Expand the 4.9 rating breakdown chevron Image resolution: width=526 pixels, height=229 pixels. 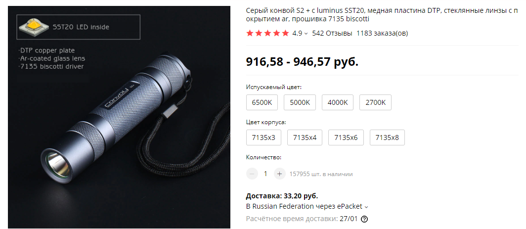coord(306,34)
